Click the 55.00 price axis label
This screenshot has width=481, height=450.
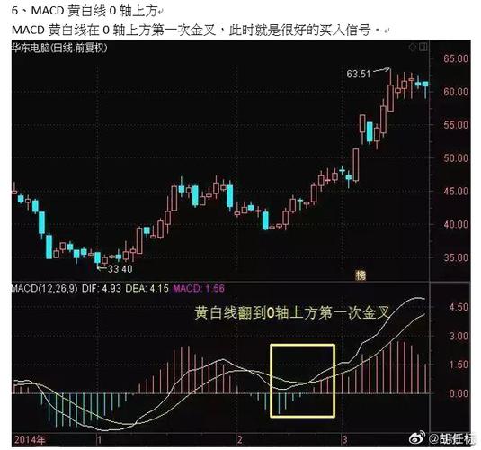pos(456,125)
